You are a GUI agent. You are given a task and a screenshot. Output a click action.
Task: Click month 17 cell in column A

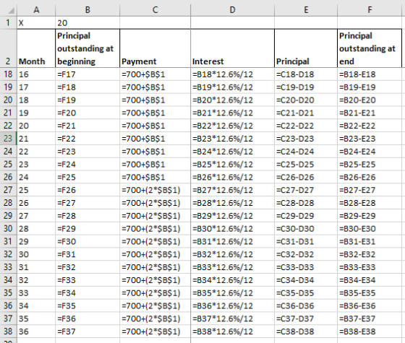[x=36, y=87]
